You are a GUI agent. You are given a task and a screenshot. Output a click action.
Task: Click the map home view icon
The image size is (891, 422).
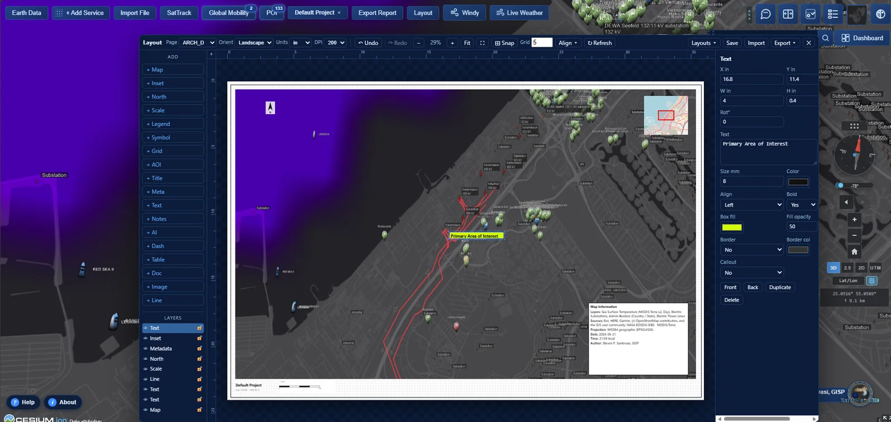[854, 252]
